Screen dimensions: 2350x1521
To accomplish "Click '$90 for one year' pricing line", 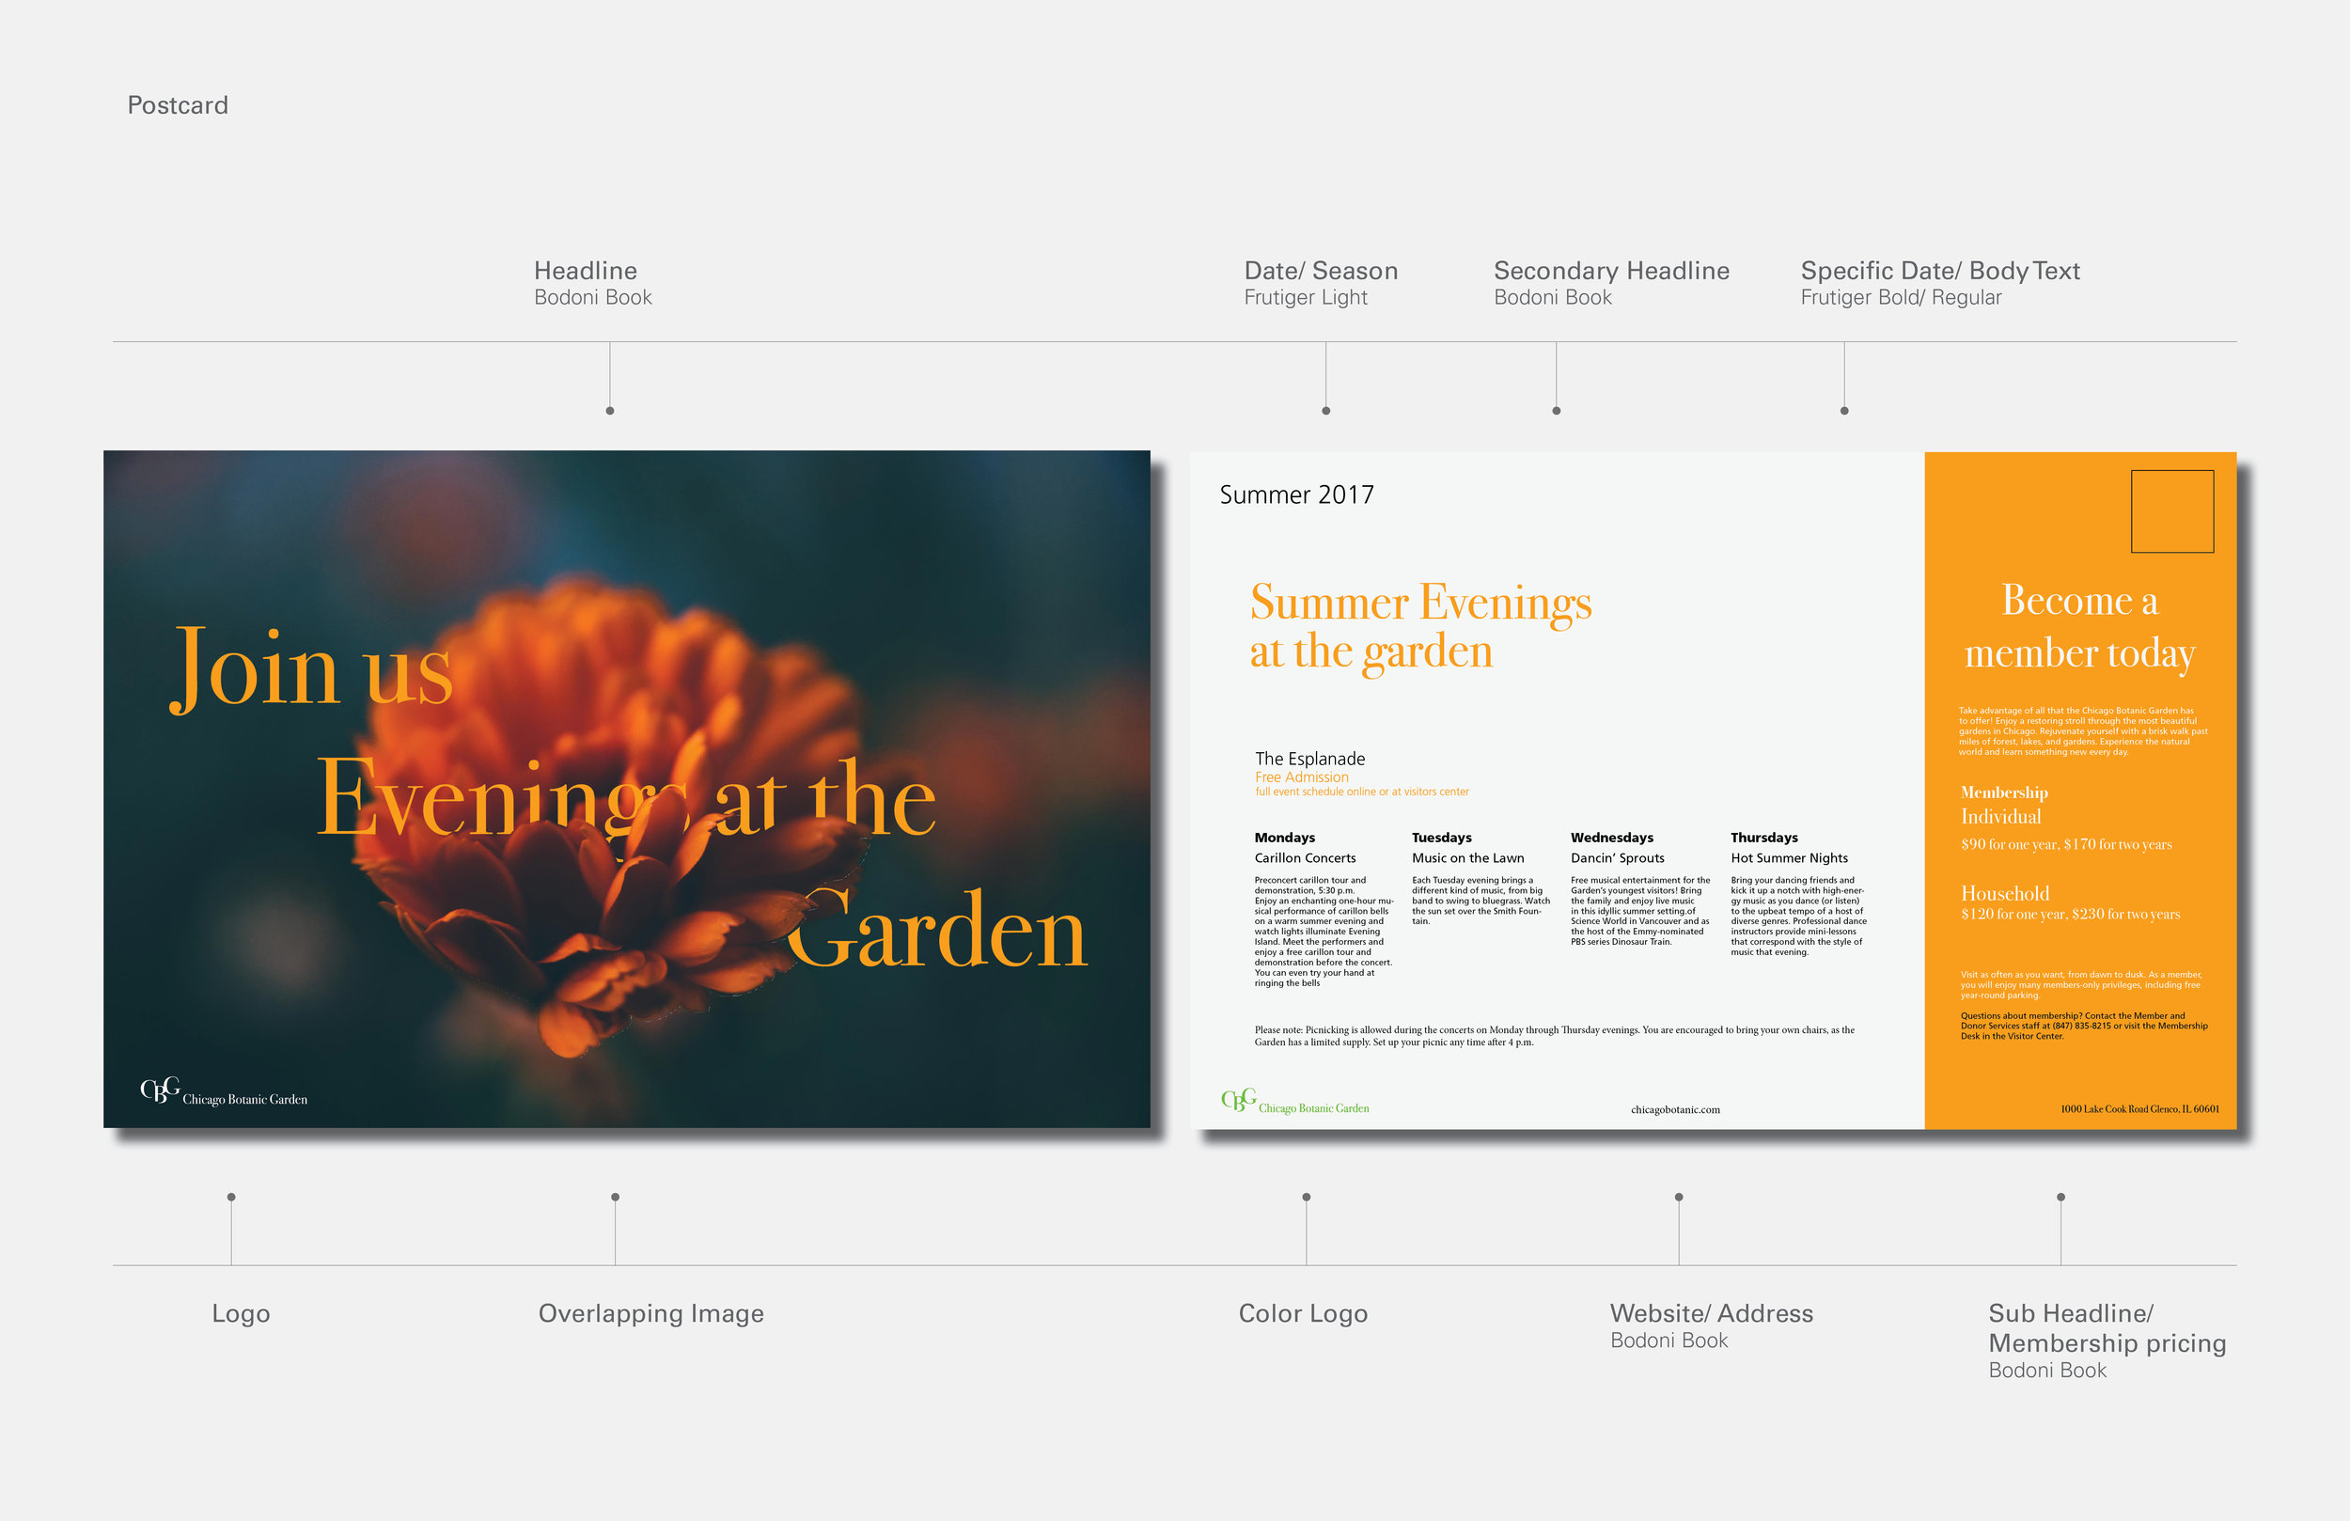I will 2065,844.
